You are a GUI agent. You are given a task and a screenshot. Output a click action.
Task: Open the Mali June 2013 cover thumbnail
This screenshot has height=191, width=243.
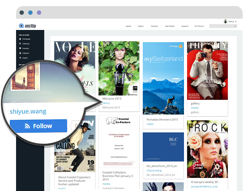click(x=119, y=68)
